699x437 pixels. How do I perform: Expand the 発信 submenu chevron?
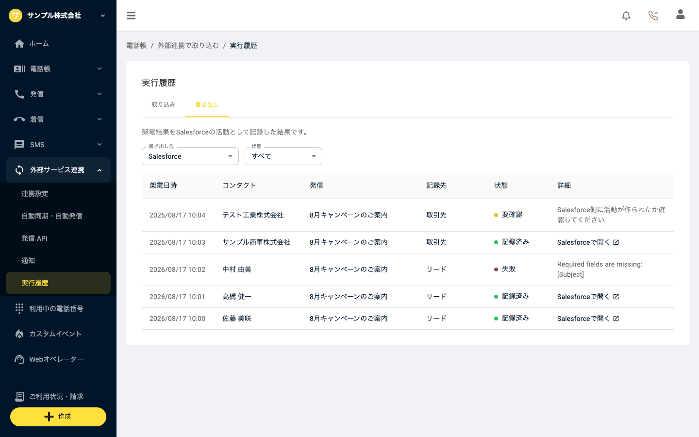coord(100,94)
